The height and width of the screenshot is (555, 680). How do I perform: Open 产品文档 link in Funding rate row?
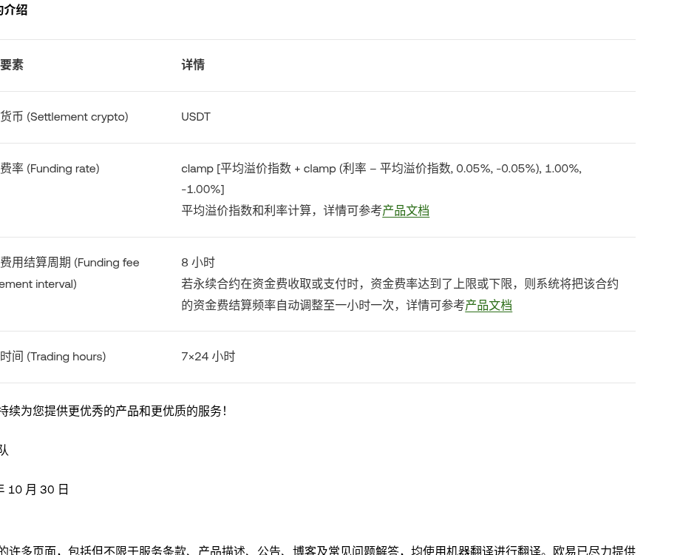406,211
